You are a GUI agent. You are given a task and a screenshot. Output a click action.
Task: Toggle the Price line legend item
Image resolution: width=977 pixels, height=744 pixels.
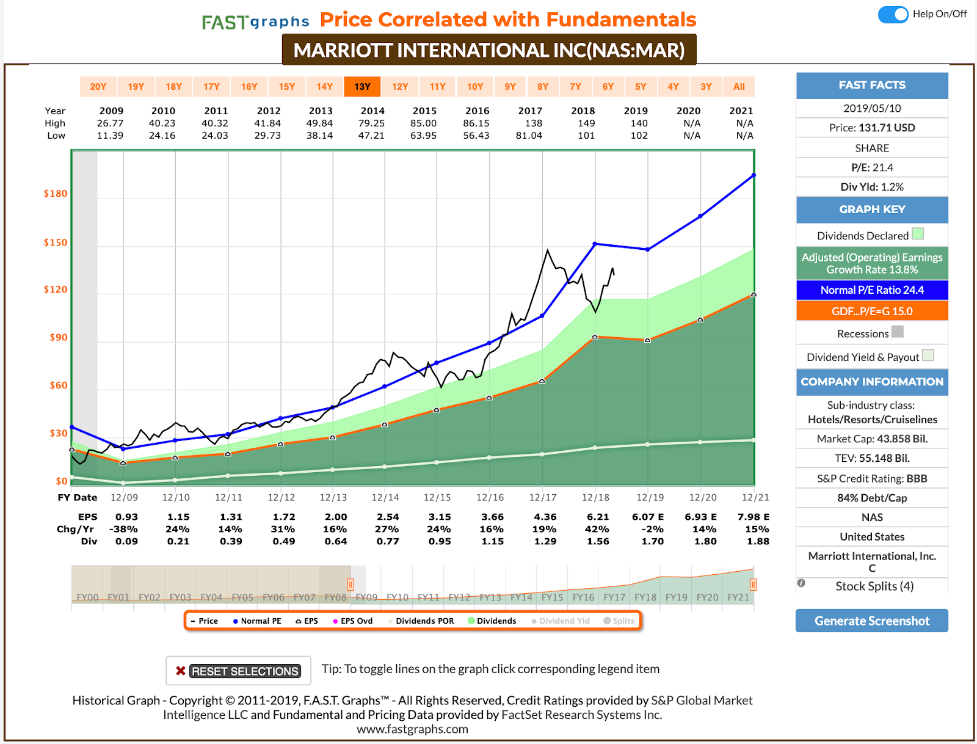click(205, 621)
